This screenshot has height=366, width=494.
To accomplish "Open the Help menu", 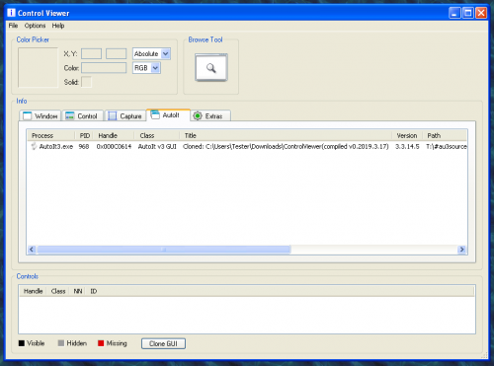I will [x=58, y=26].
